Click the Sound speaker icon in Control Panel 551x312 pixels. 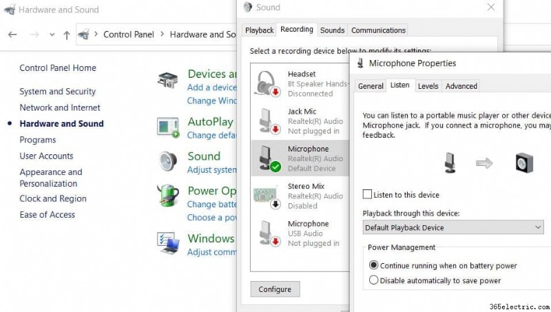pyautogui.click(x=168, y=161)
